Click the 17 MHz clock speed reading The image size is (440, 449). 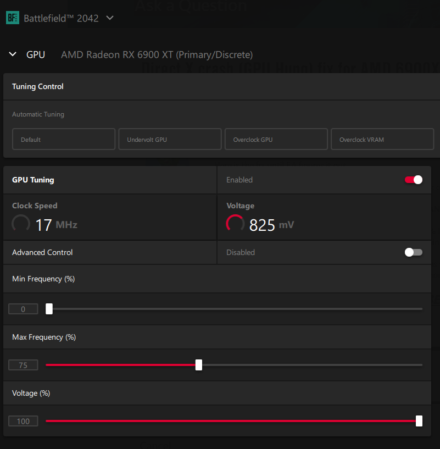point(57,225)
